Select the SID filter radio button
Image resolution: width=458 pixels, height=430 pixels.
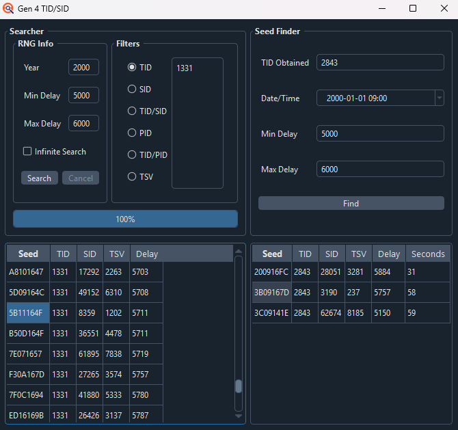132,89
